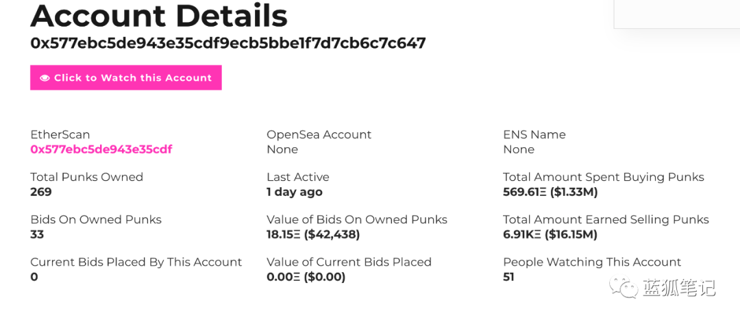The image size is (740, 320).
Task: Open the pink EtherScan address link
Action: pos(101,149)
